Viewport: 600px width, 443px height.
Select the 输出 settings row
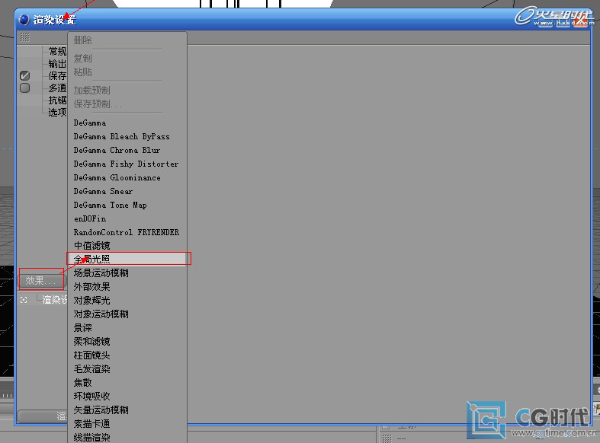[x=57, y=63]
